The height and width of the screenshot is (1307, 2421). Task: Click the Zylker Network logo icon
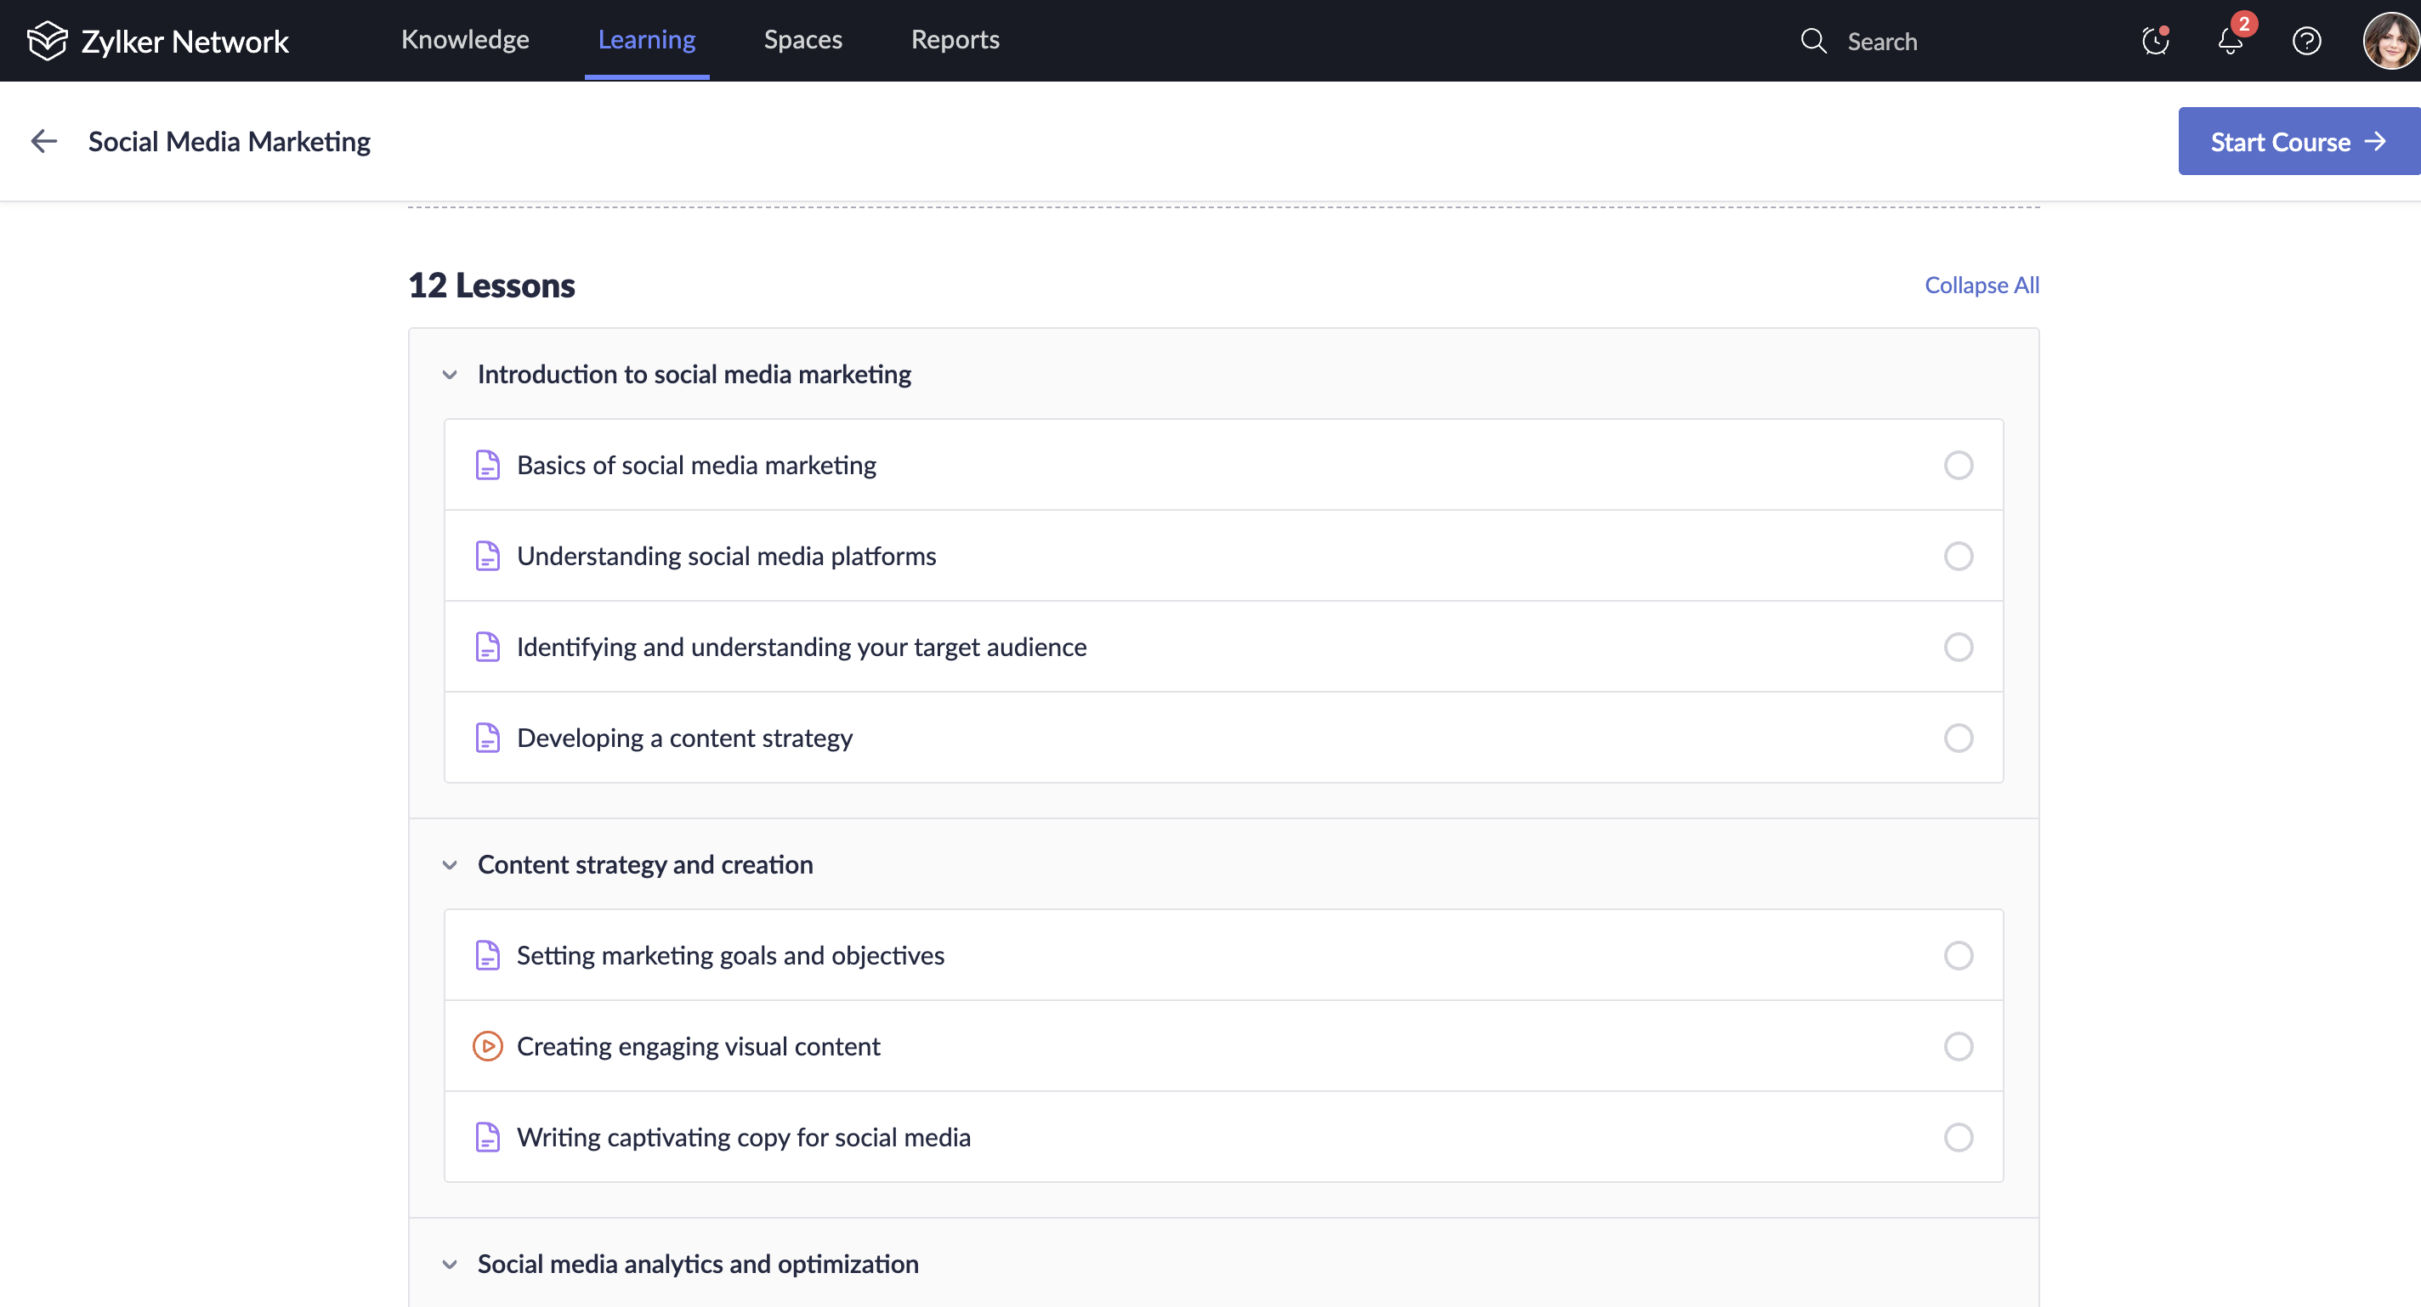47,41
